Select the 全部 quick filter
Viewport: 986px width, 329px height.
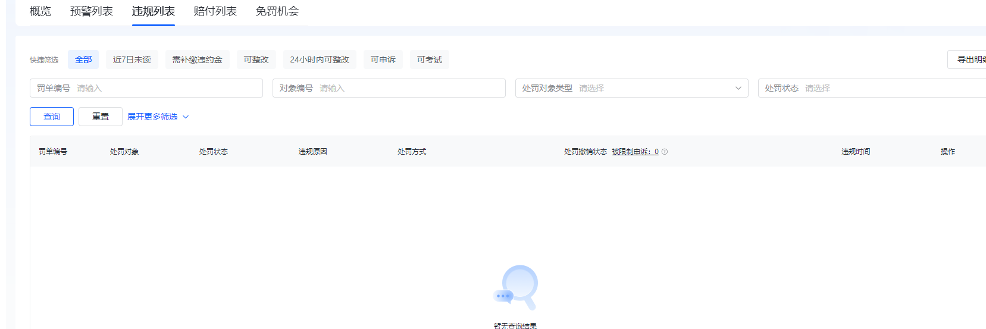pos(83,59)
